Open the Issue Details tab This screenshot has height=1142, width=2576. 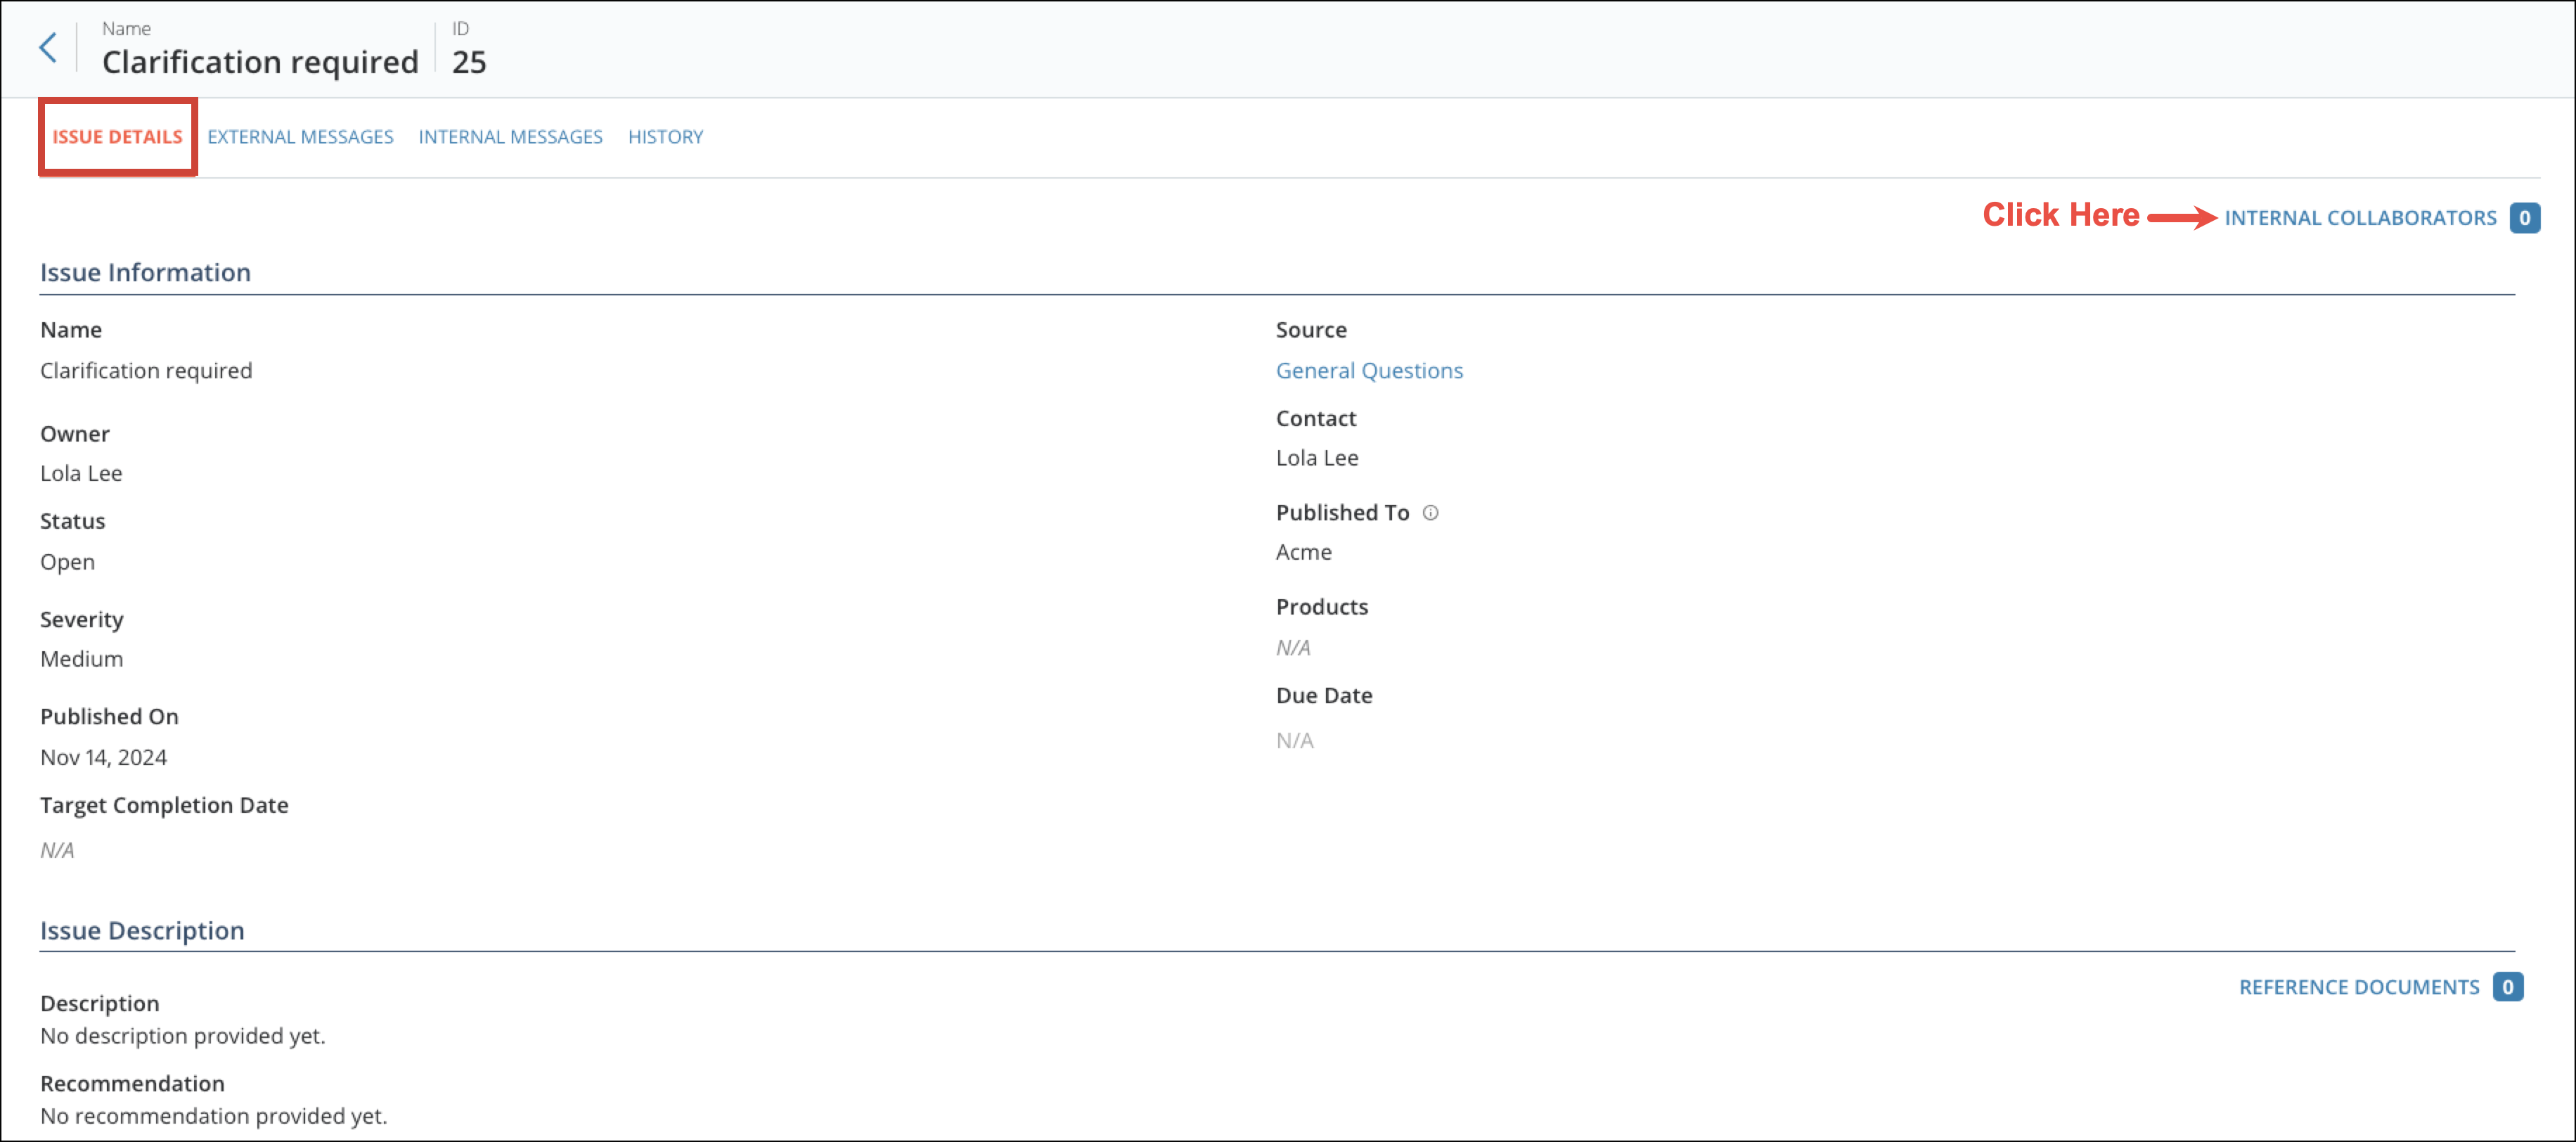[x=117, y=137]
